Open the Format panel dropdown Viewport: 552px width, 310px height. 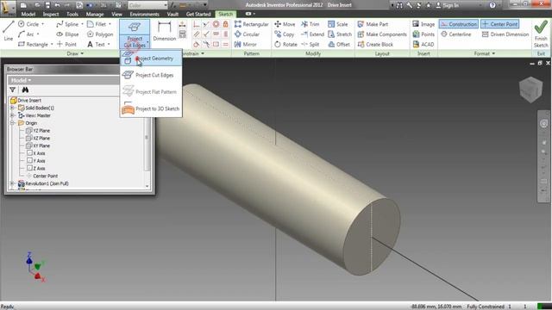click(485, 53)
